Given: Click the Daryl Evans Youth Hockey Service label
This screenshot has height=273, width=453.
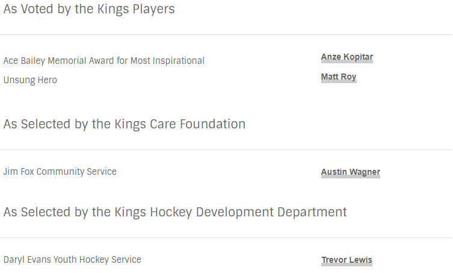Looking at the screenshot, I should [x=72, y=260].
